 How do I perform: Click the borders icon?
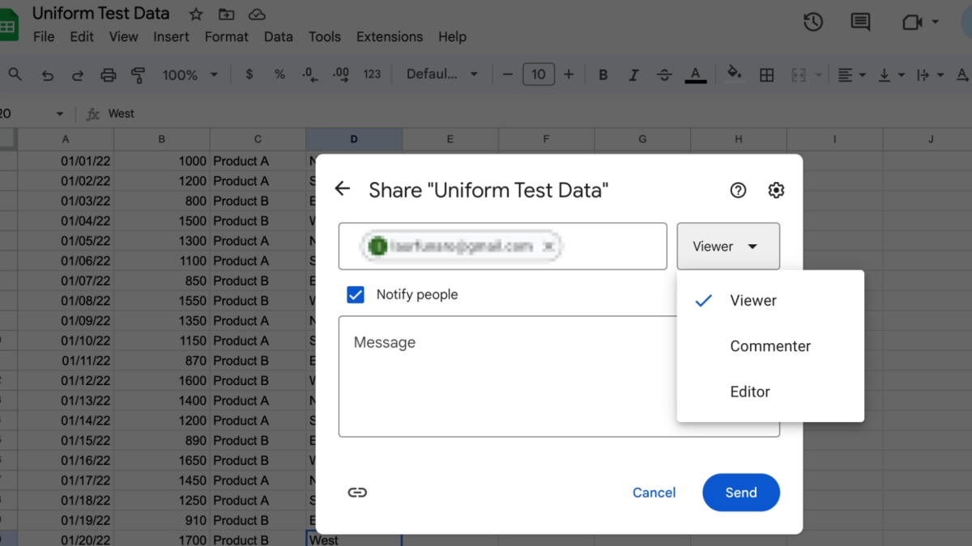[766, 74]
